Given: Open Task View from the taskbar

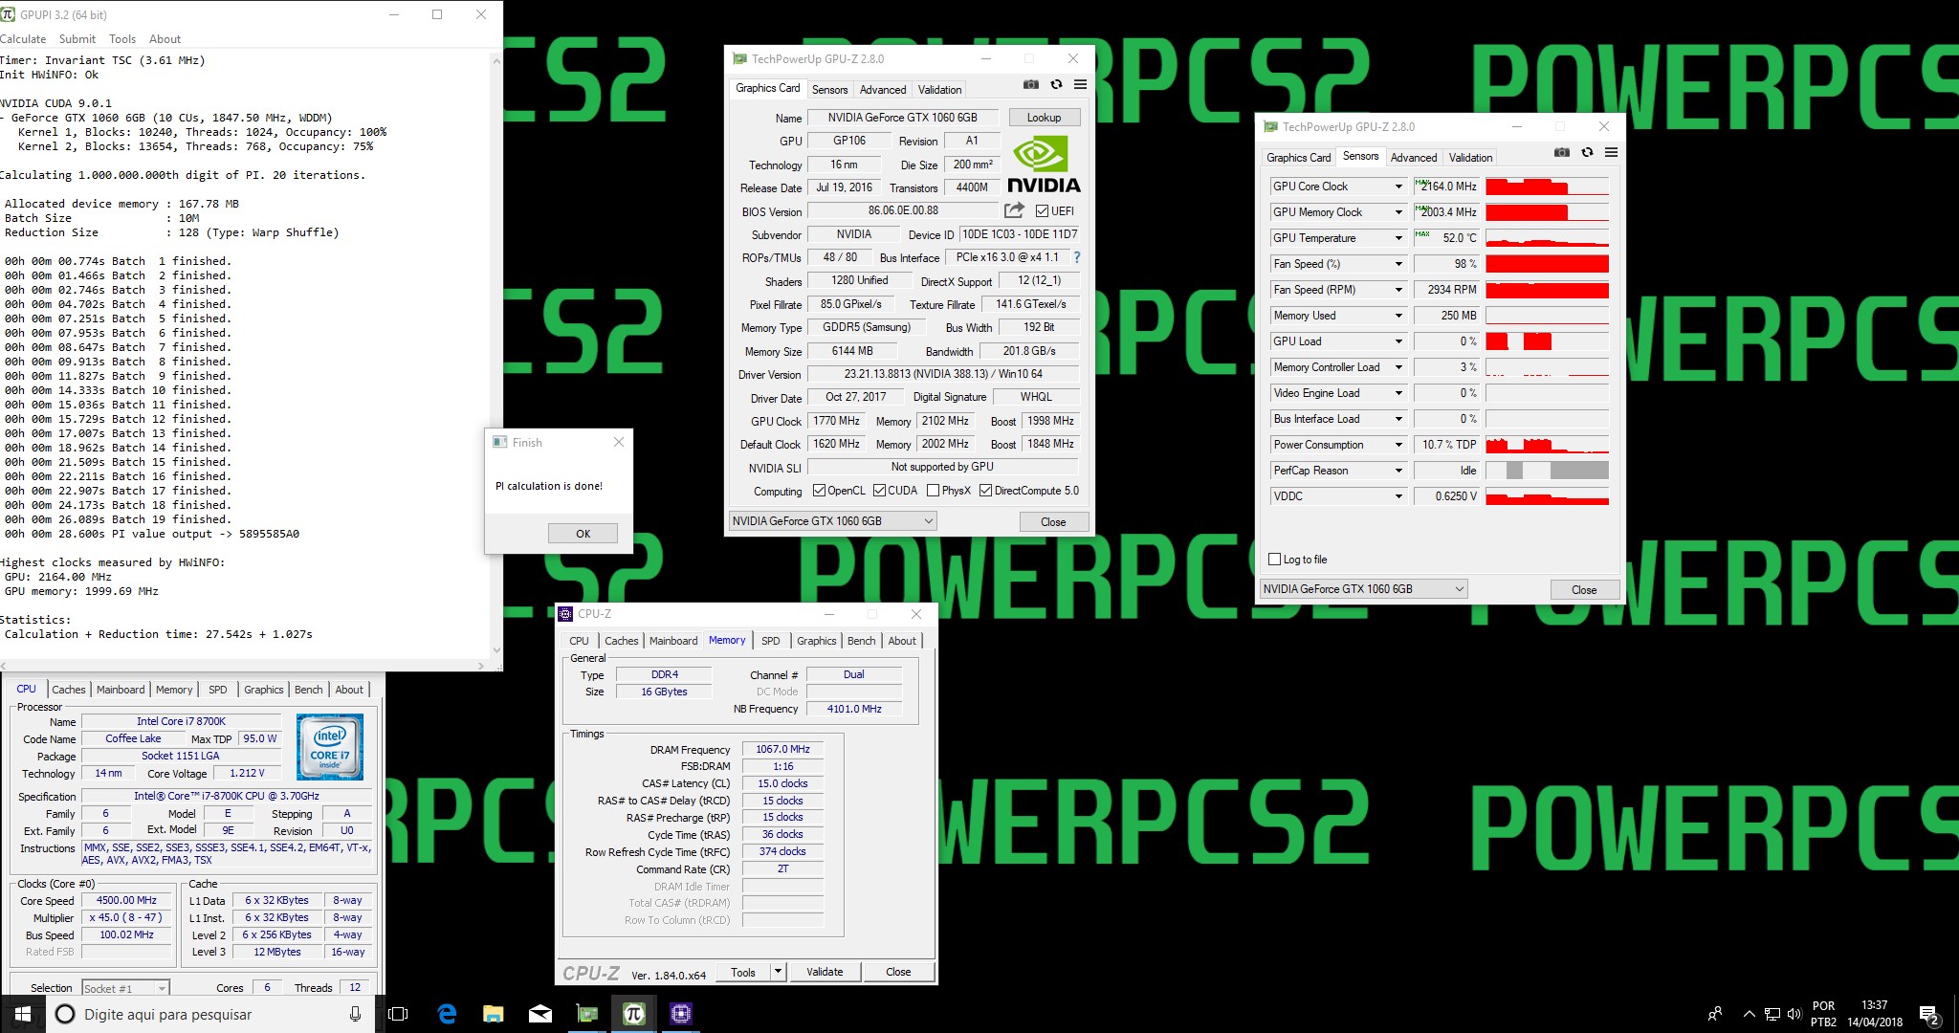Looking at the screenshot, I should tap(399, 1014).
